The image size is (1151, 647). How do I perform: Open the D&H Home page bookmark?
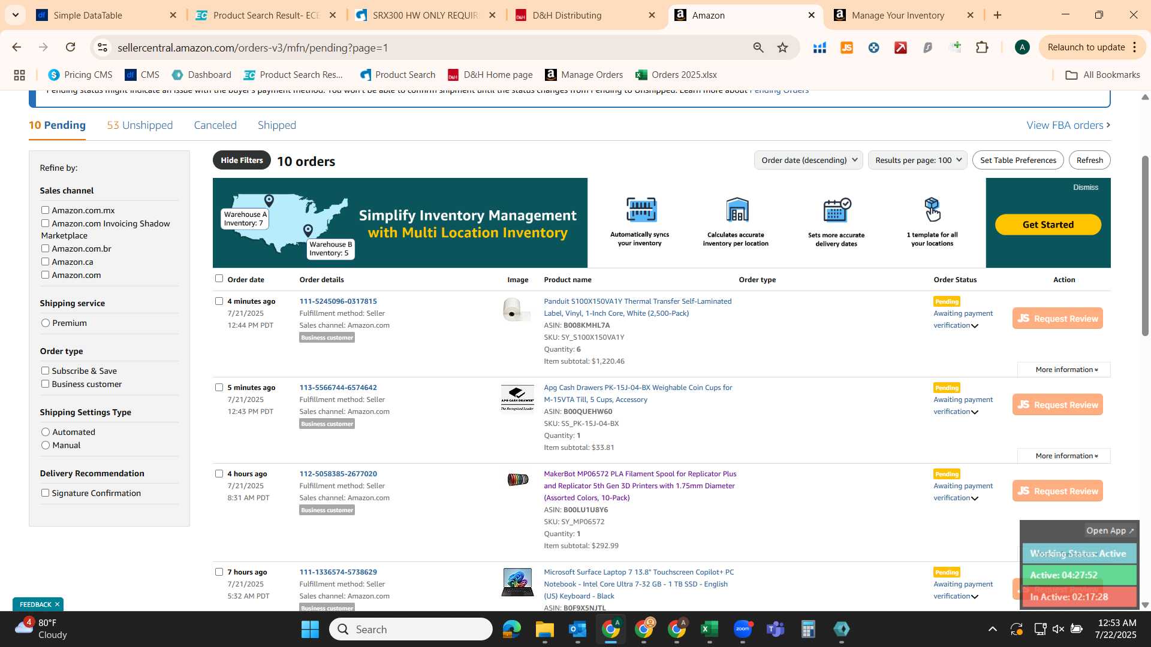(490, 75)
